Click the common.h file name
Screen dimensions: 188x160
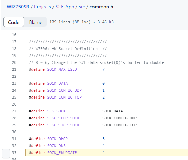pyautogui.click(x=101, y=7)
